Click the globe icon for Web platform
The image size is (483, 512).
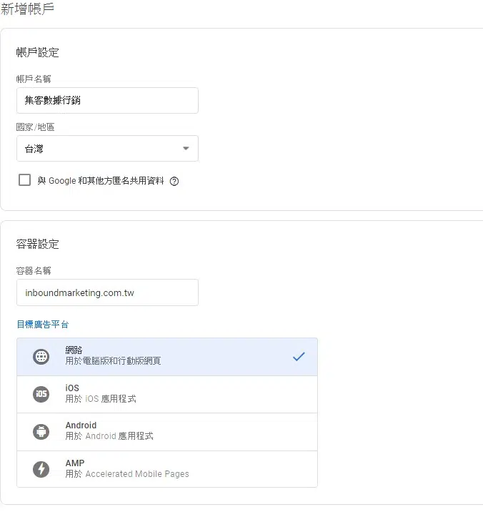(x=41, y=356)
